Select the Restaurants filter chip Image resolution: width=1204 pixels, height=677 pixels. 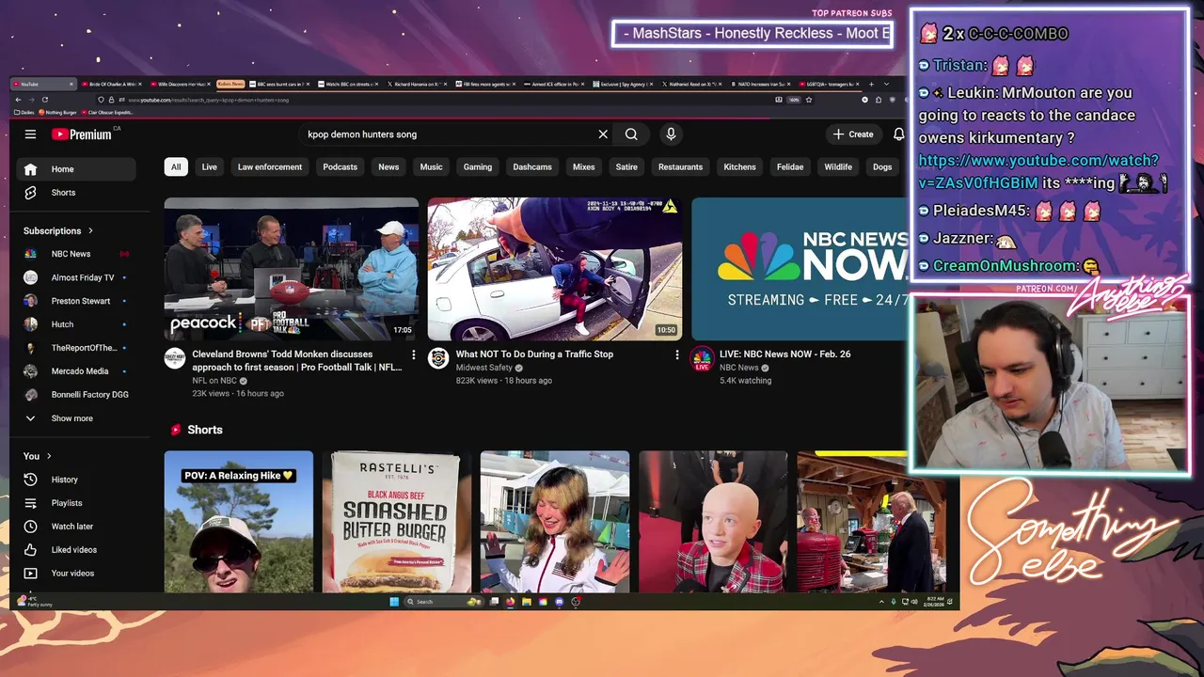click(x=680, y=167)
